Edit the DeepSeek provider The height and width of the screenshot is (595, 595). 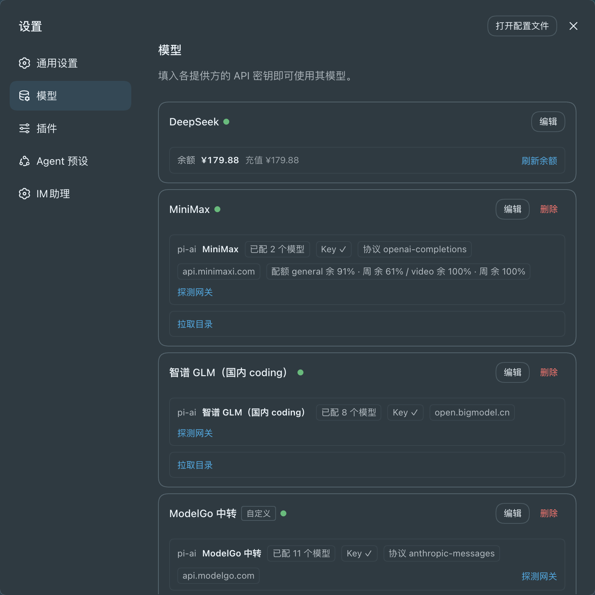[x=548, y=122]
